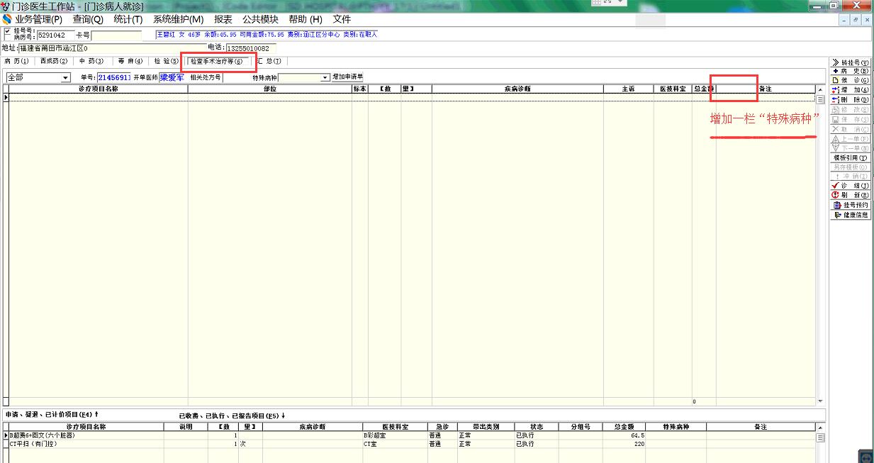Go to 下一单 next order
Screen dimensions: 874x463
click(850, 147)
